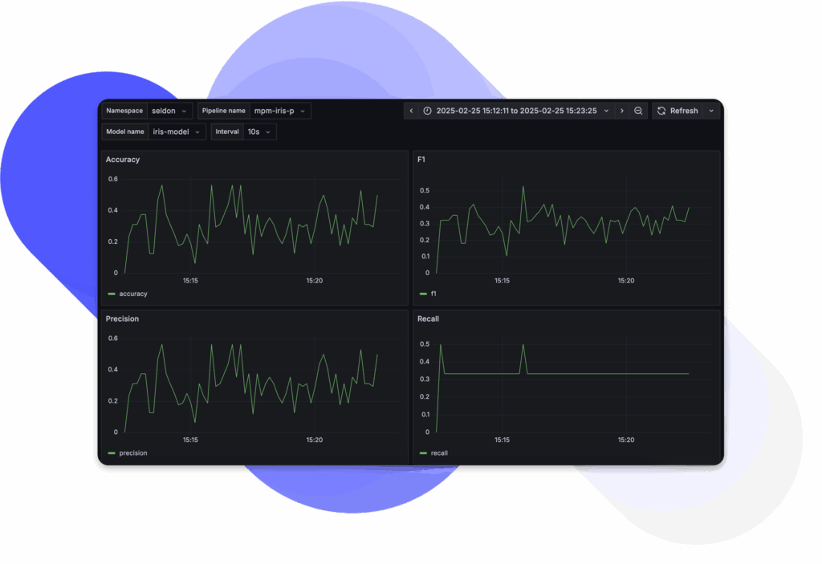Click the zoom out magnifier icon
This screenshot has width=822, height=564.
(638, 111)
